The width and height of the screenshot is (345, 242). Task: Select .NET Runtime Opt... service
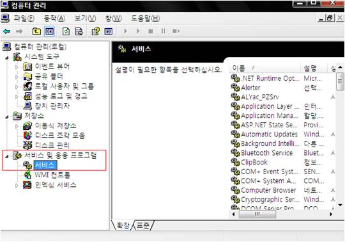point(270,78)
